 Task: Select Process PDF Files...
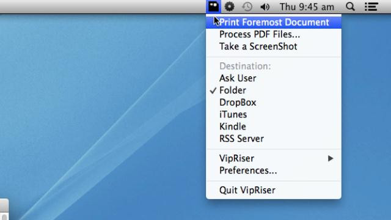pos(274,34)
